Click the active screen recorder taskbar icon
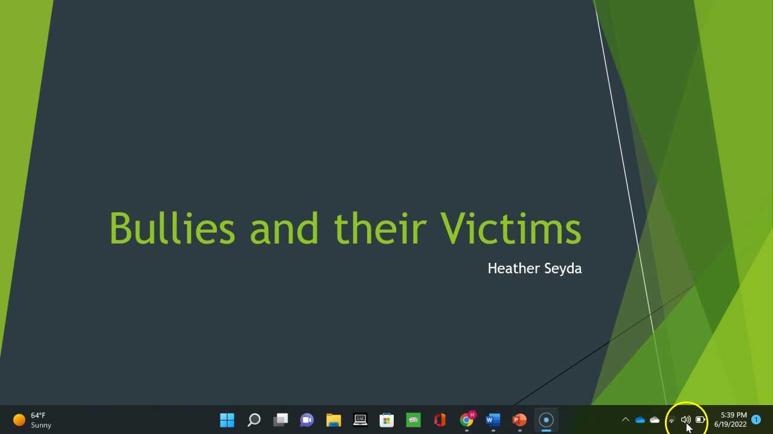Image resolution: width=773 pixels, height=434 pixels. pyautogui.click(x=545, y=420)
